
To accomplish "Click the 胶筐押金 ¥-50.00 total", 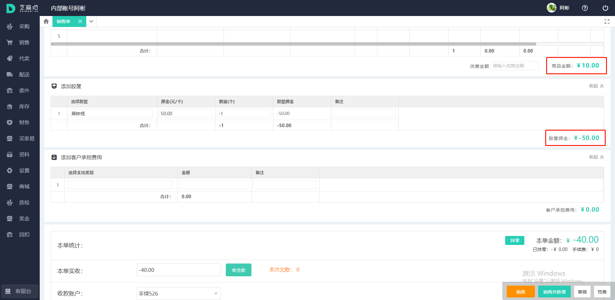I will (574, 138).
